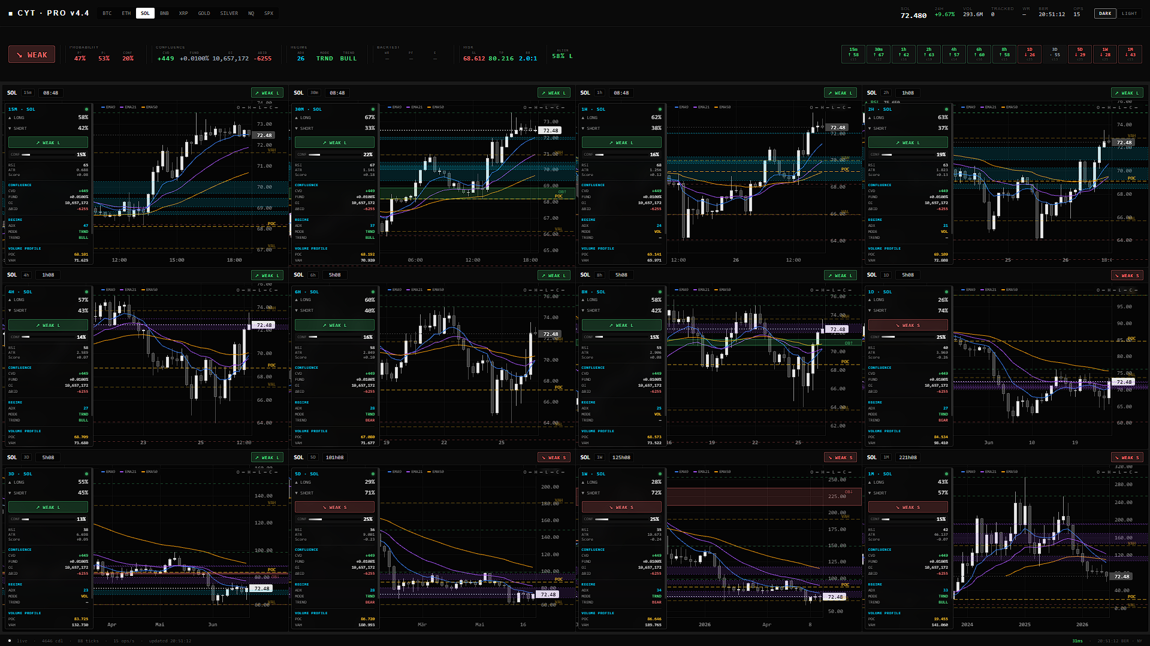Click green status dot in 15M SOL panel
1150x646 pixels.
(86, 110)
